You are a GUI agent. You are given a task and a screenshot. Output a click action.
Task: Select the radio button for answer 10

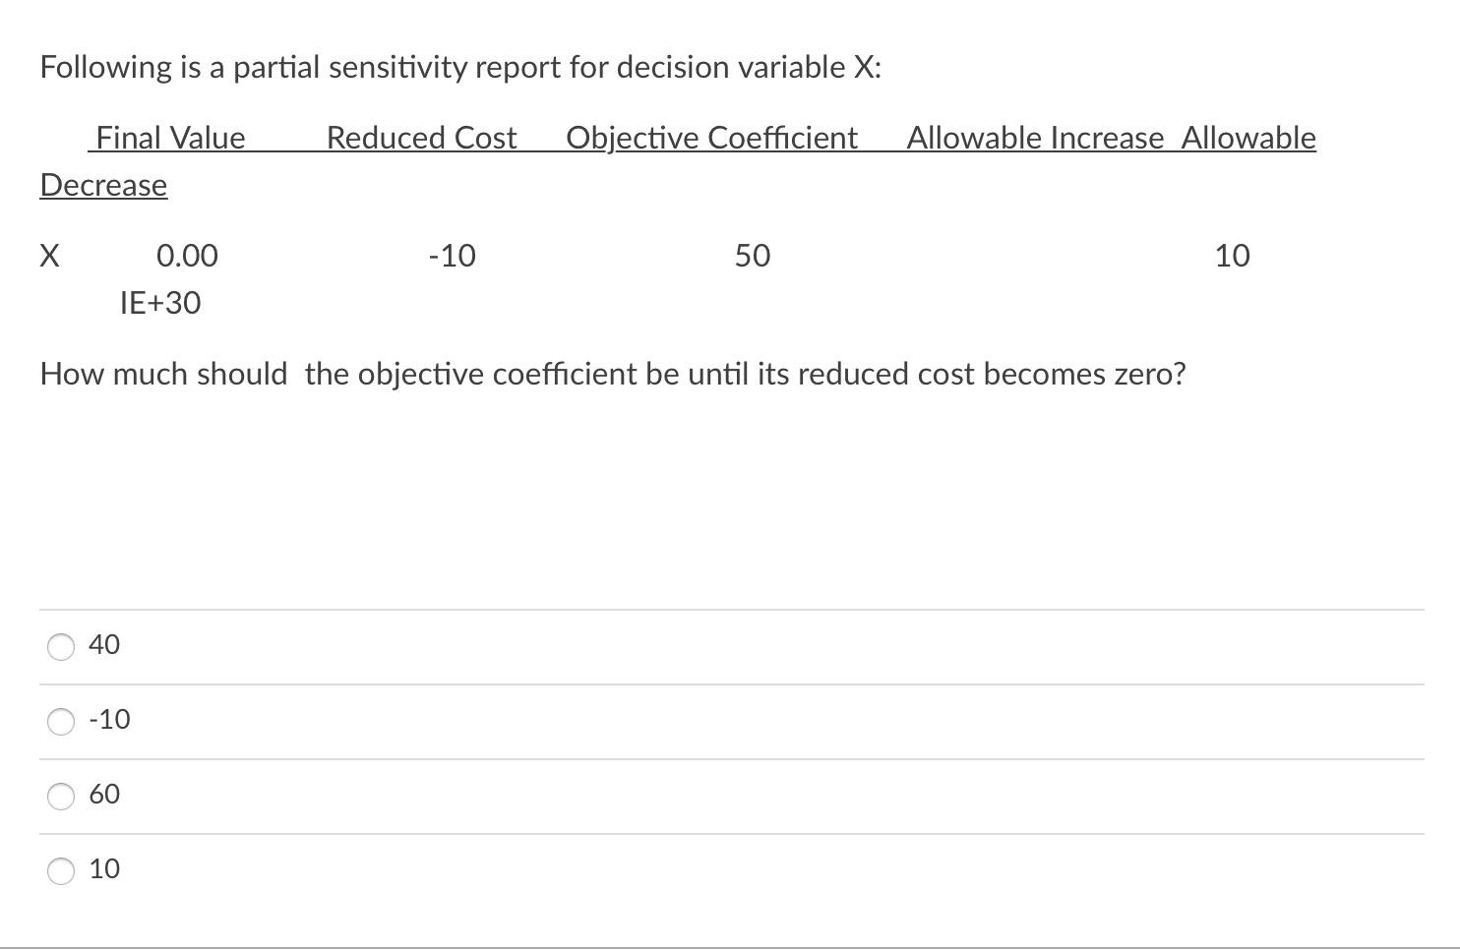pos(61,870)
